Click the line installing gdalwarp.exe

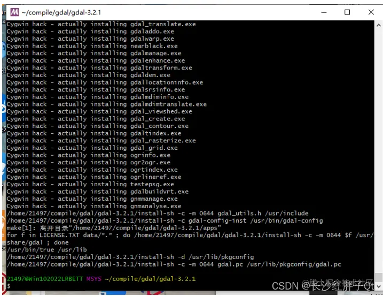pyautogui.click(x=90, y=39)
